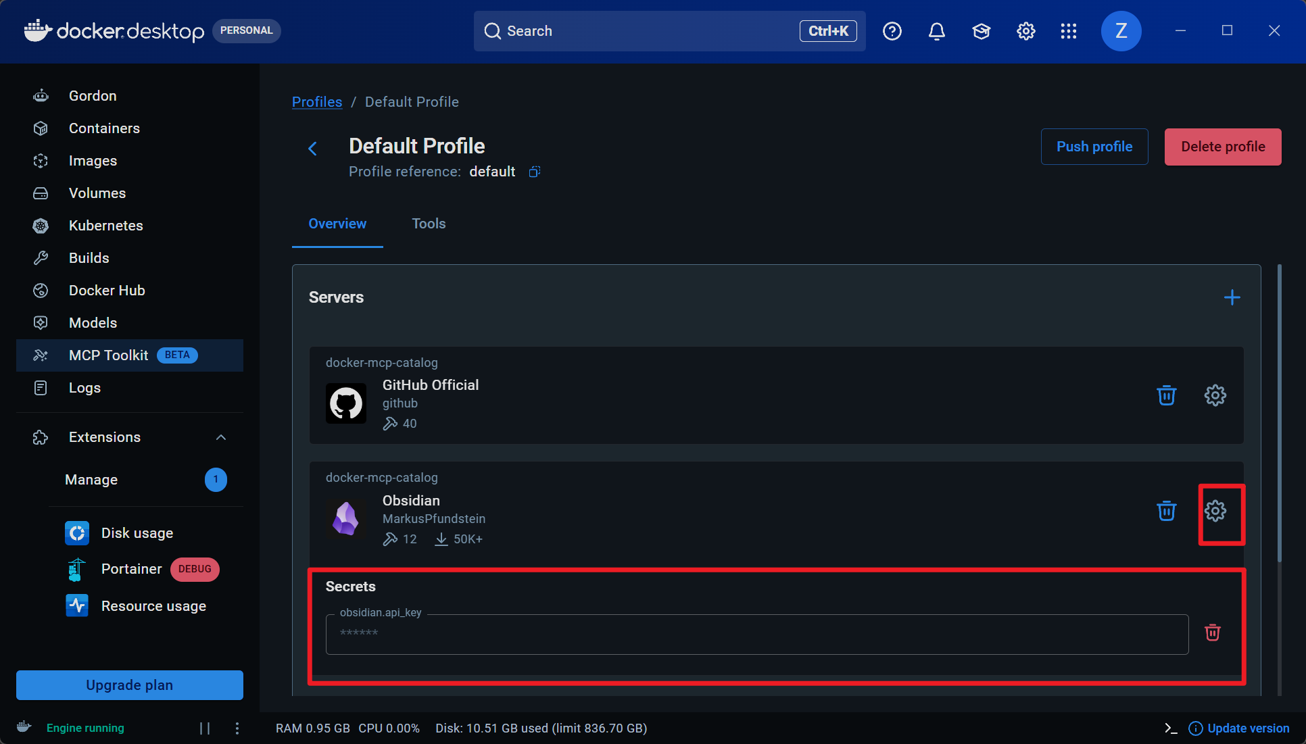Screen dimensions: 1306x744
Task: Open Kubernetes in the sidebar
Action: [130, 226]
